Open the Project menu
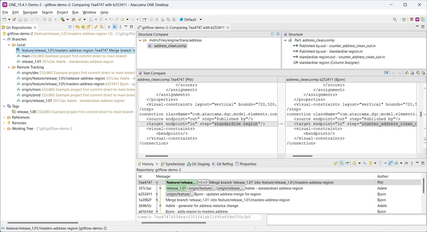 (x=62, y=12)
